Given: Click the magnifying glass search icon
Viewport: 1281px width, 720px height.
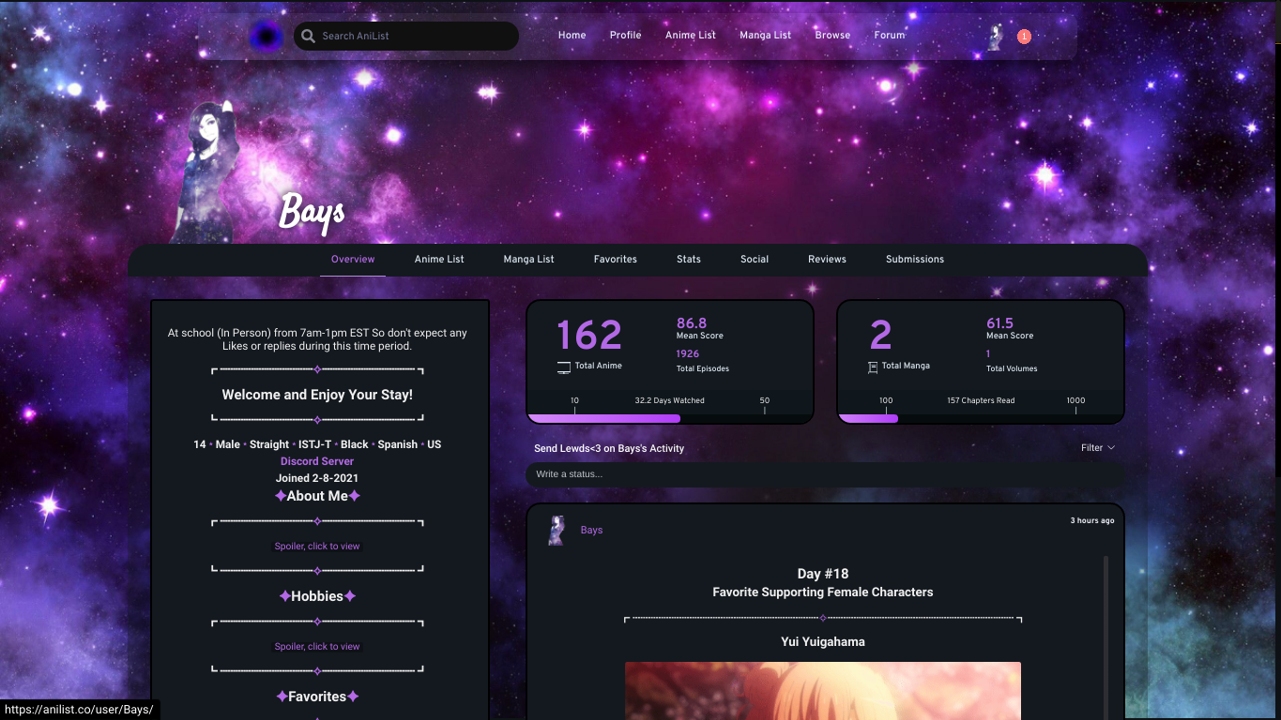Looking at the screenshot, I should [308, 35].
